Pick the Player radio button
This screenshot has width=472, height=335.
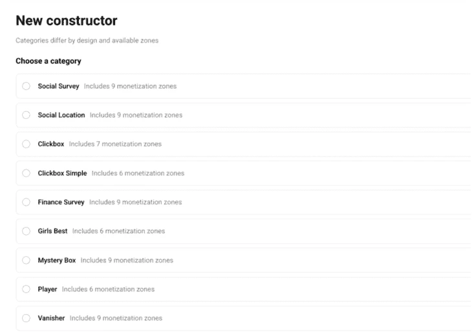click(x=26, y=289)
